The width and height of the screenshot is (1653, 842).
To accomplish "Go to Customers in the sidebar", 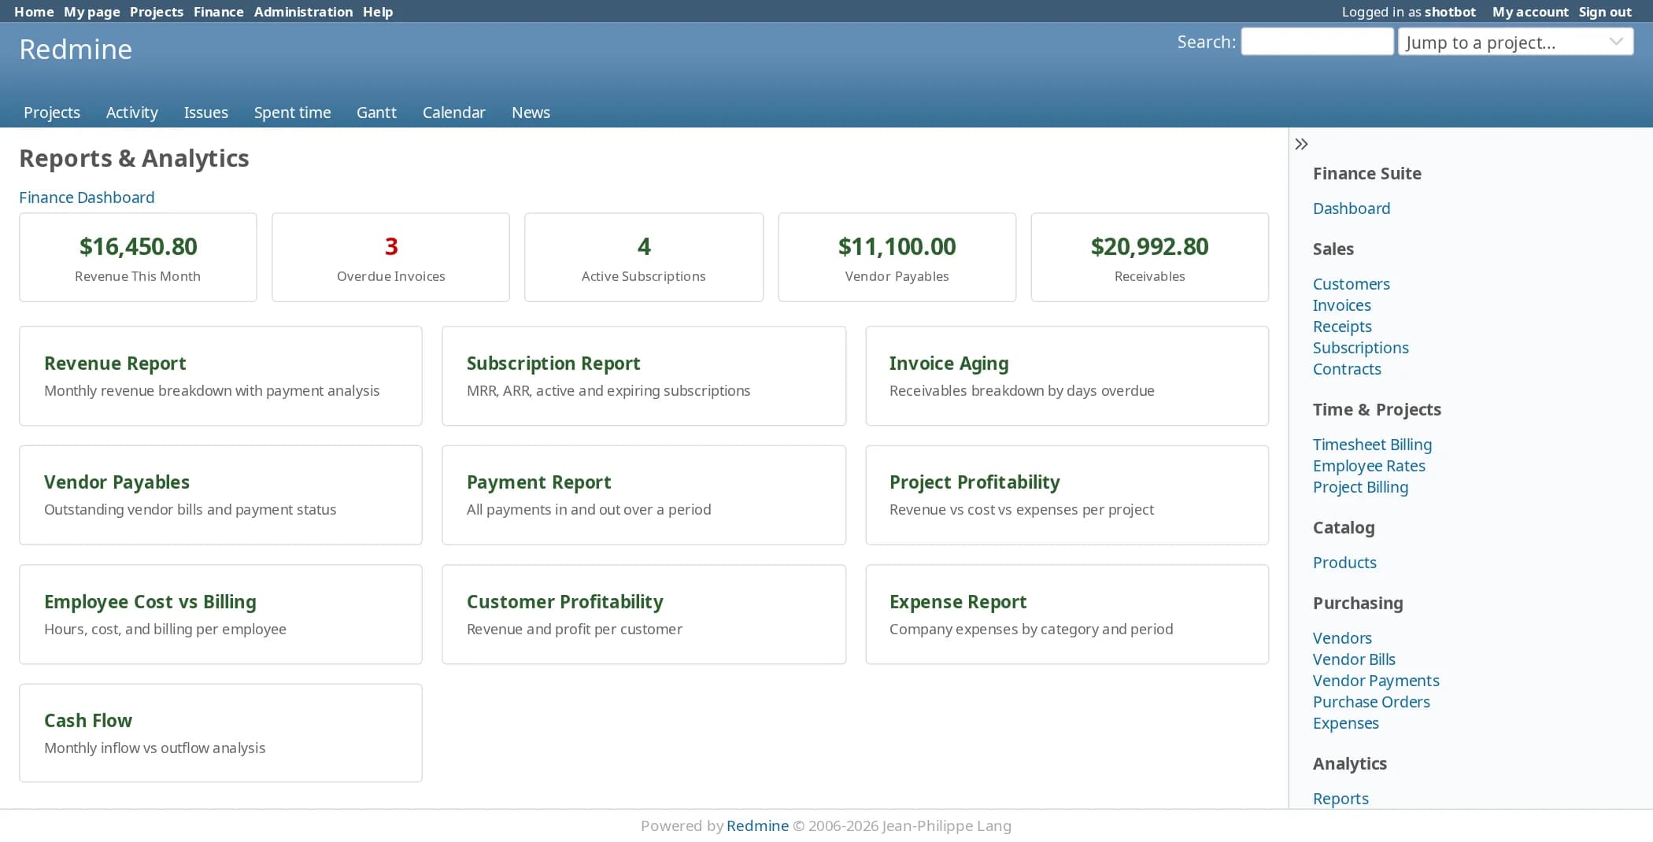I will point(1351,284).
